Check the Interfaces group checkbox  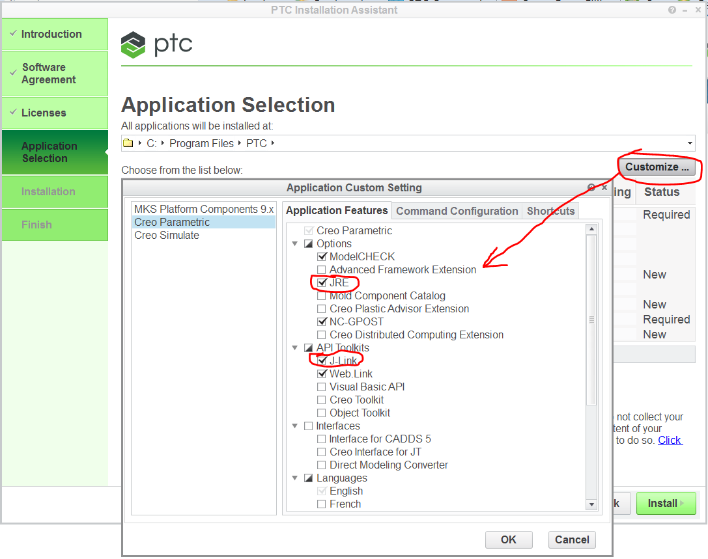click(x=308, y=426)
